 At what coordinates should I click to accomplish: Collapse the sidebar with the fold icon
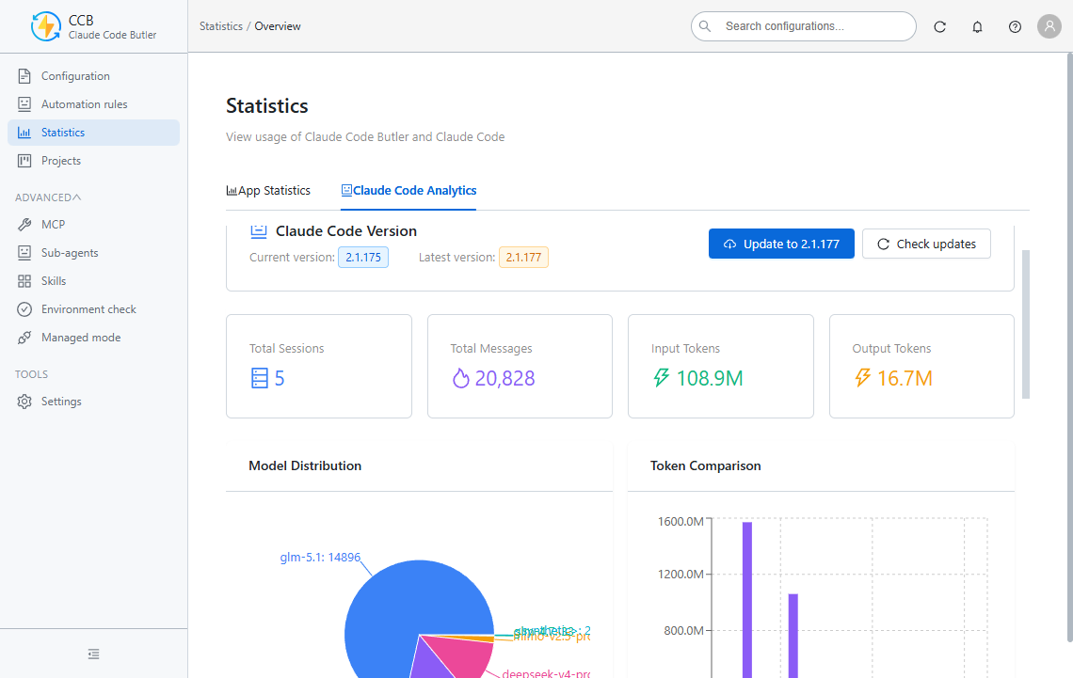pyautogui.click(x=94, y=654)
